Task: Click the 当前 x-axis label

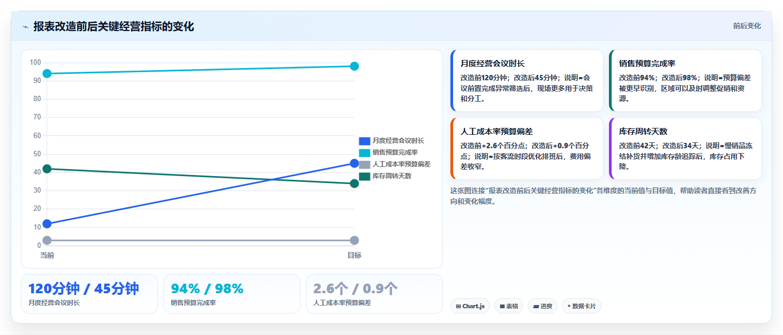Action: click(47, 255)
